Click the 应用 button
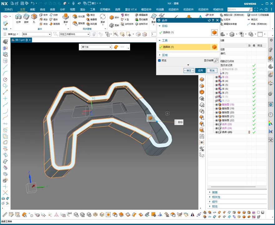The image size is (275, 225). tap(200, 71)
